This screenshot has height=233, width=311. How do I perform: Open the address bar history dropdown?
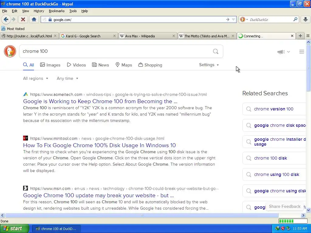(234, 19)
